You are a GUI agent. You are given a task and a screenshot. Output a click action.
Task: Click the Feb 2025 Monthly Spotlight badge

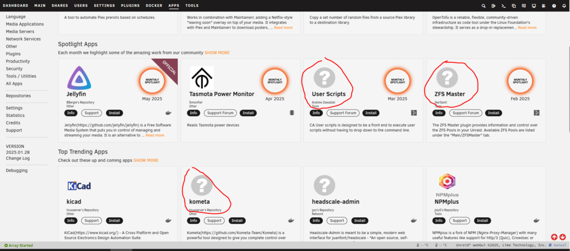point(520,81)
